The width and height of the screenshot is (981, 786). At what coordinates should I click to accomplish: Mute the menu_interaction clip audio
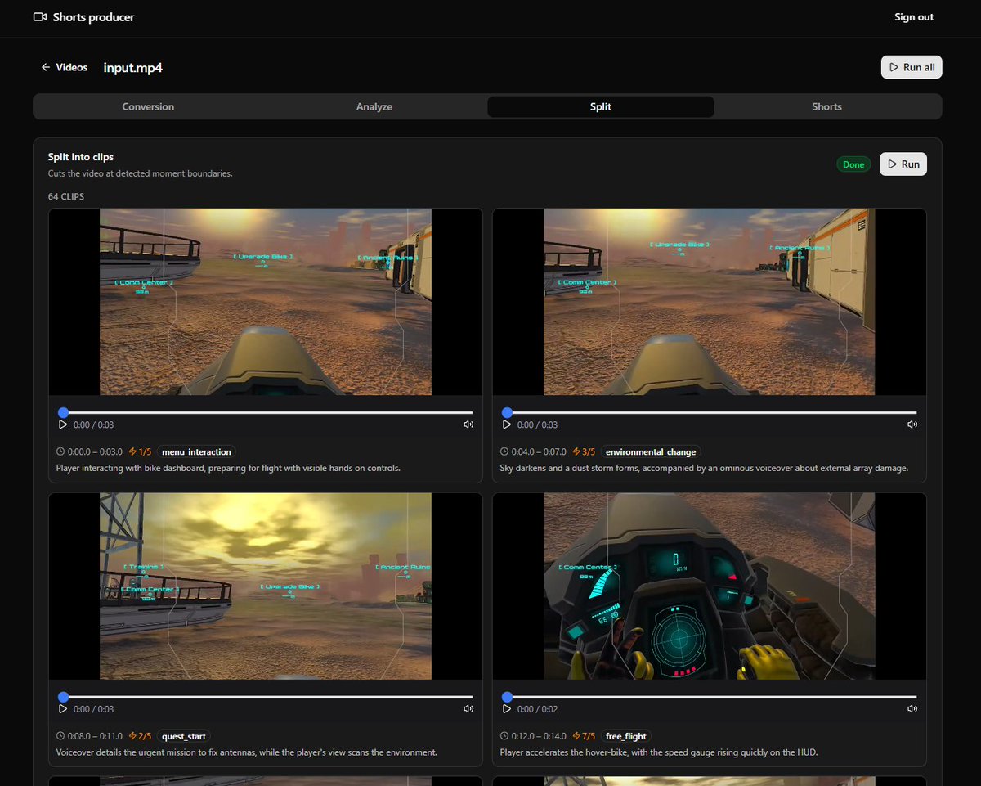pos(468,424)
